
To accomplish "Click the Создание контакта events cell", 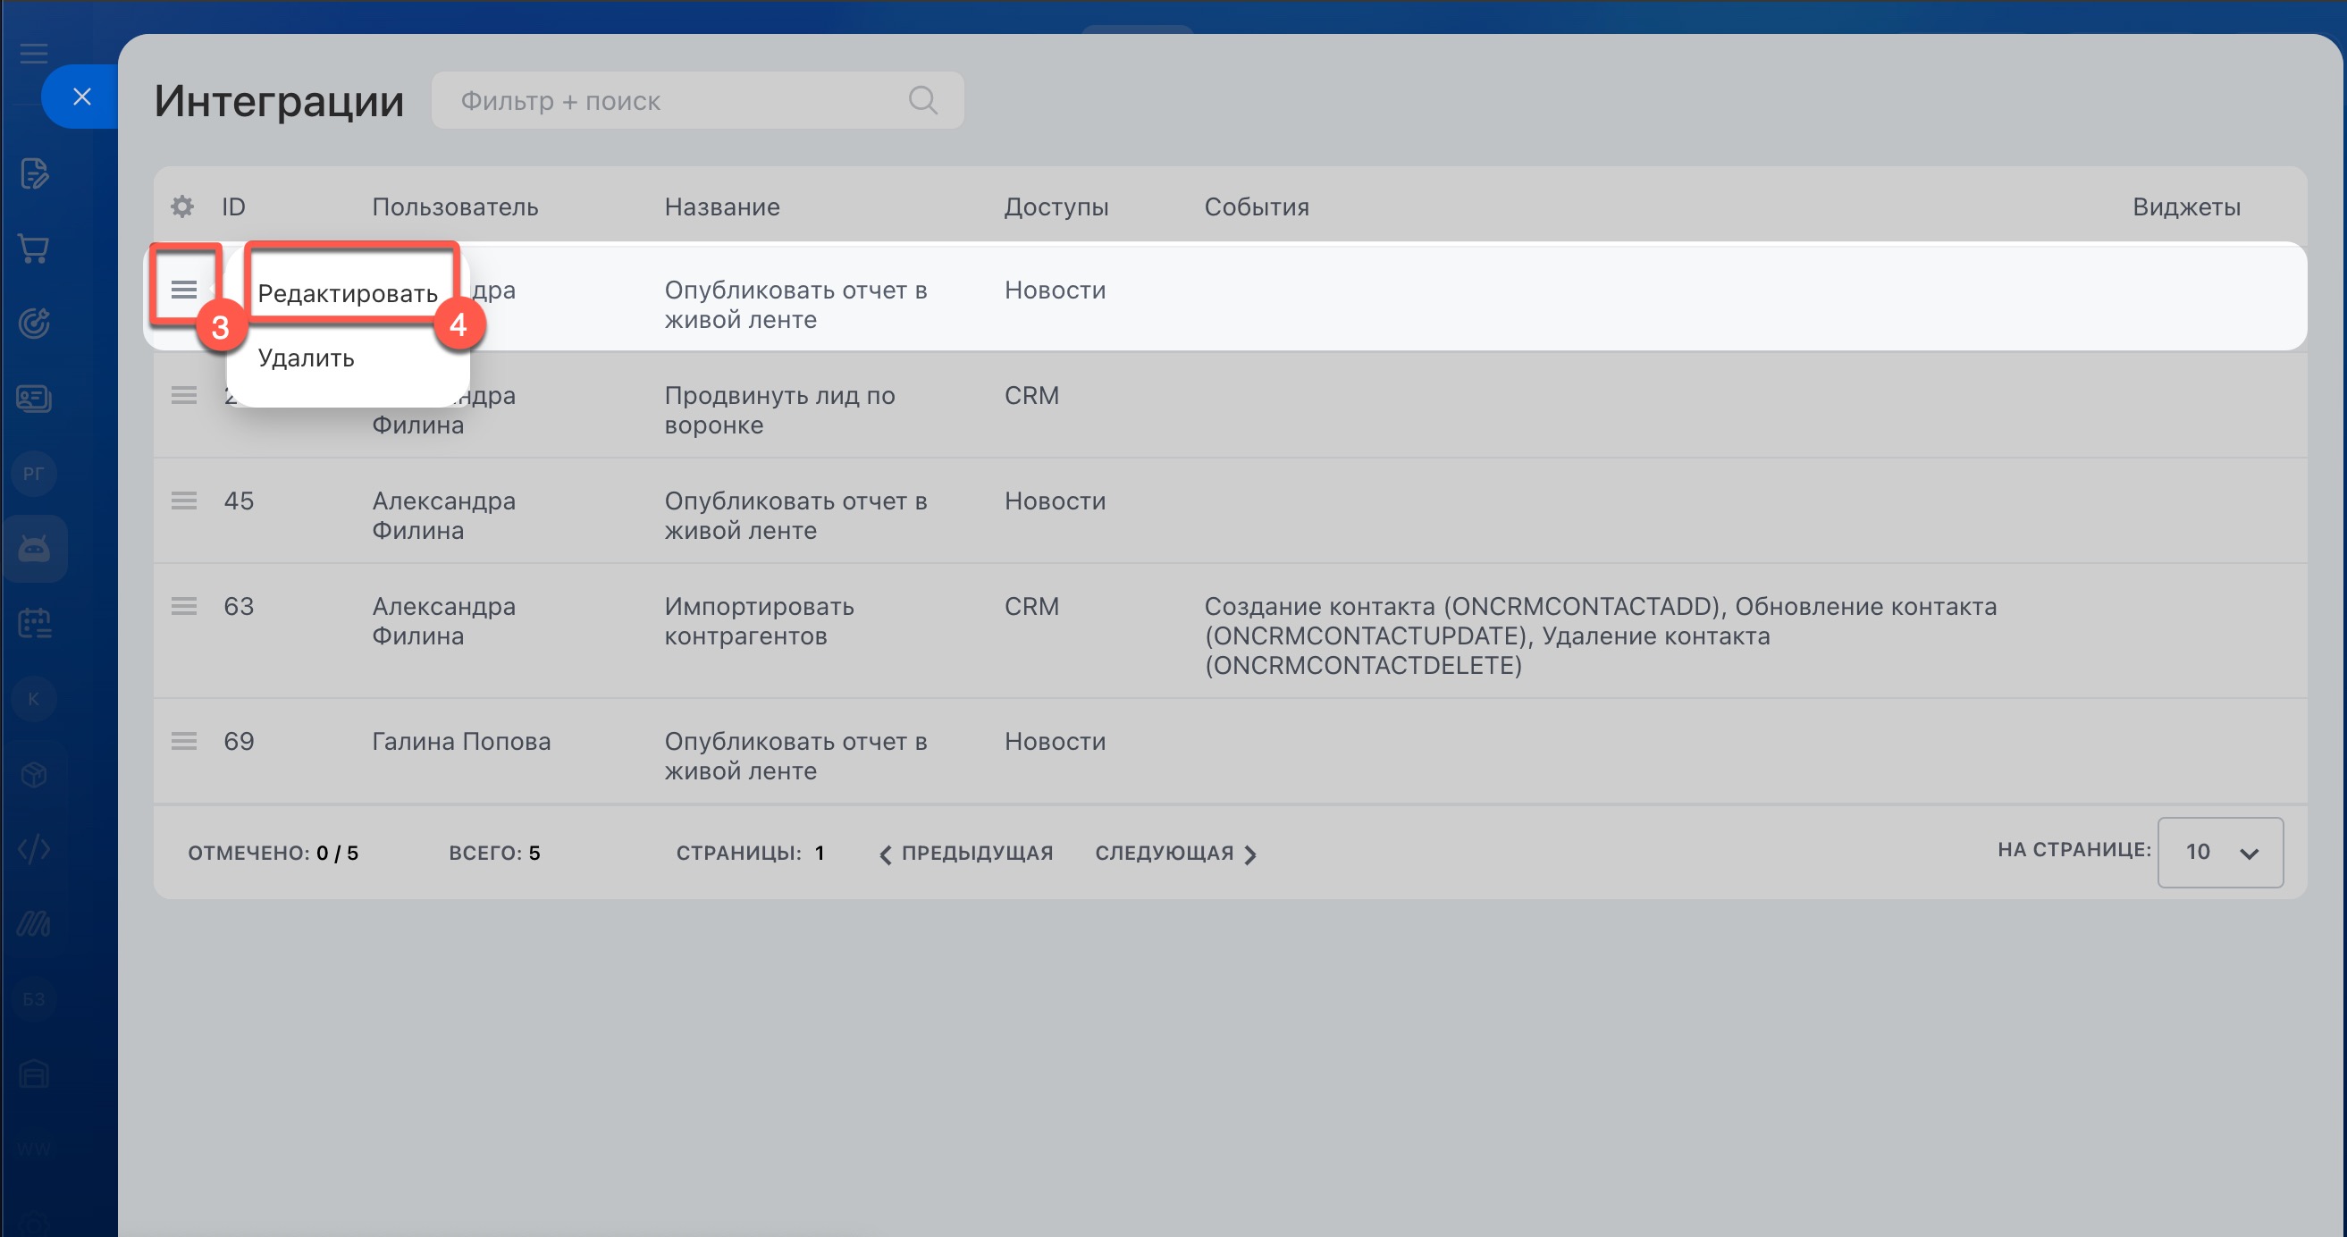I will 1600,635.
